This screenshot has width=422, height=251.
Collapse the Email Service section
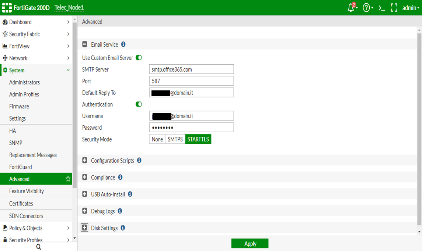coord(85,44)
